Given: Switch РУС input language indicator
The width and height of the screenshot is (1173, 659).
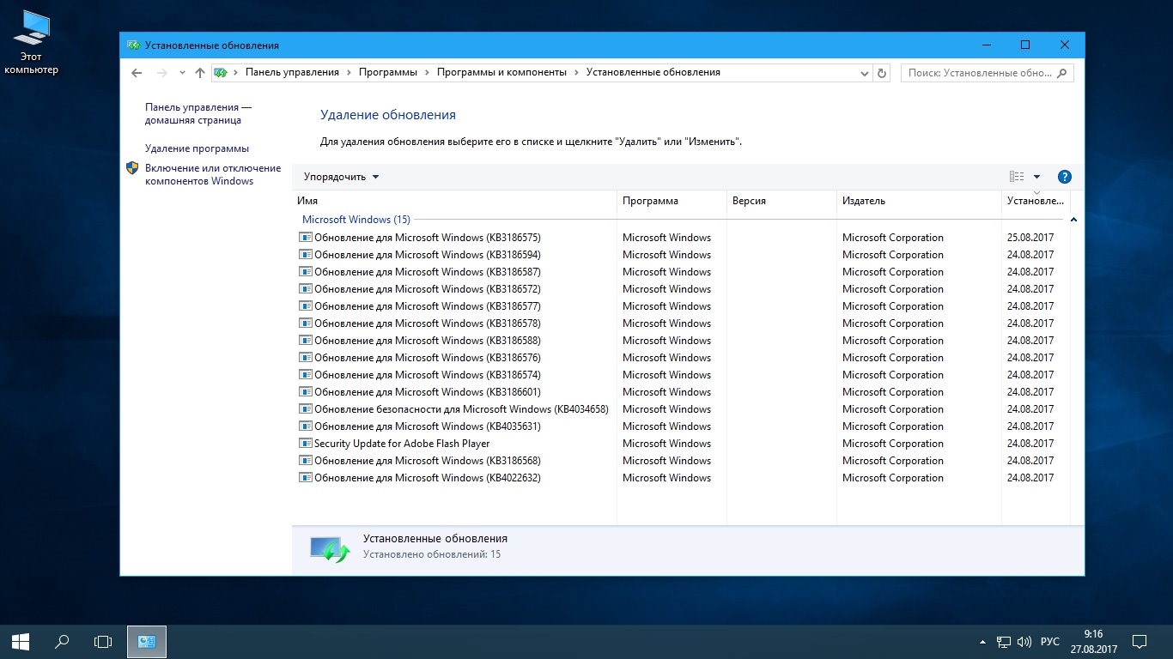Looking at the screenshot, I should tap(1049, 642).
